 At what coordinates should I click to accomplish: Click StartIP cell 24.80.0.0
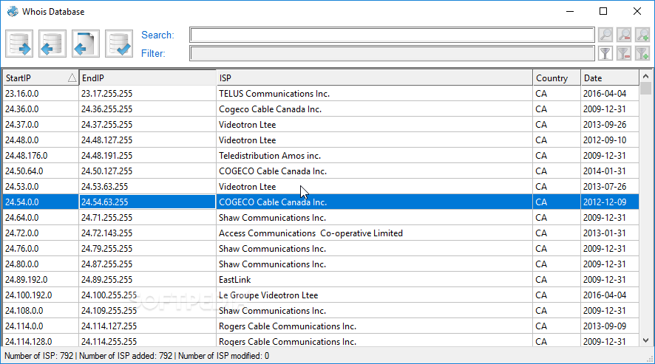click(41, 264)
